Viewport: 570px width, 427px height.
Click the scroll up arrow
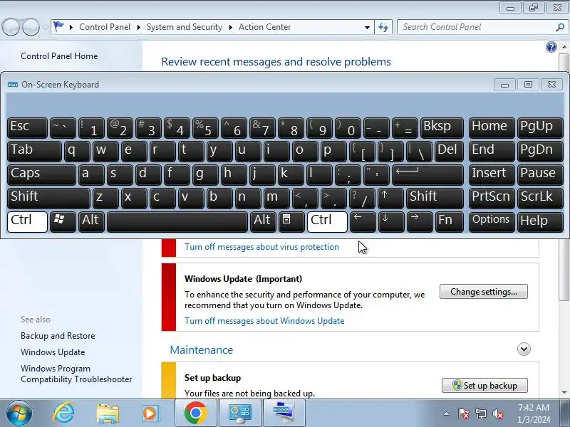pos(564,47)
